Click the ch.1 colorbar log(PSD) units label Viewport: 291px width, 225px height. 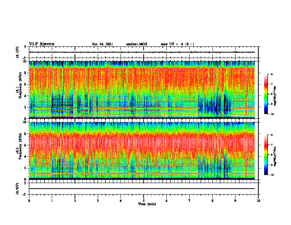coord(275,96)
